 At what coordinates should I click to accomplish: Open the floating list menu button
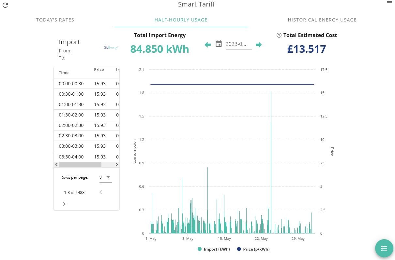pos(384,248)
